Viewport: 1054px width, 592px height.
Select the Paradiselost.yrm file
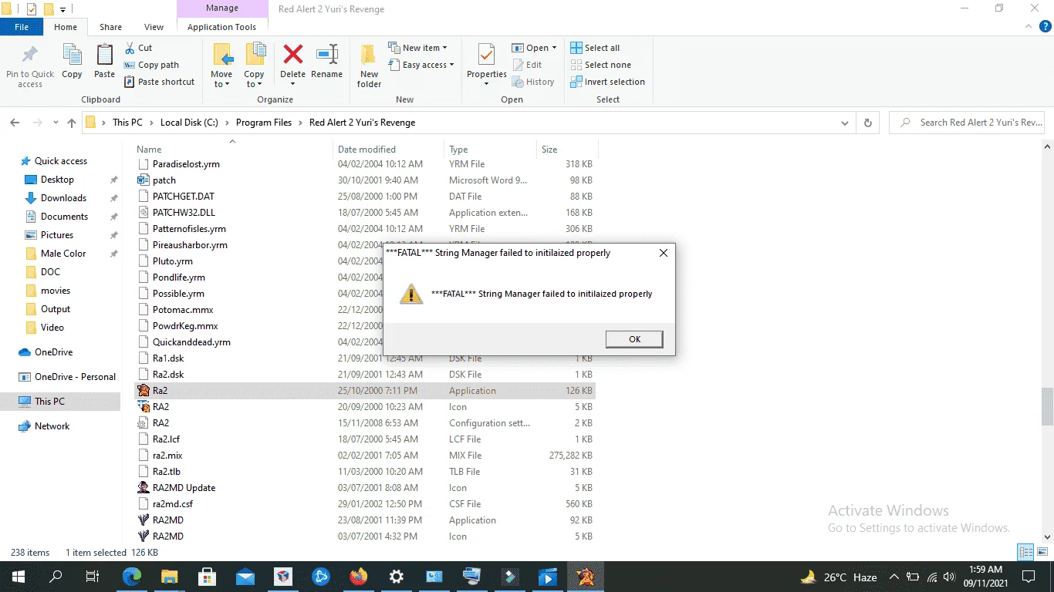click(365, 164)
